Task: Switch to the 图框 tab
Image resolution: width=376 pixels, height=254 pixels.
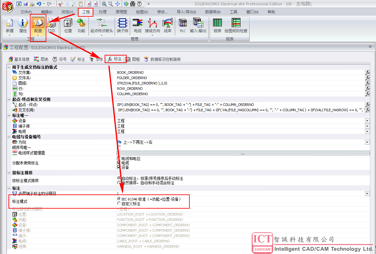Action: click(x=133, y=59)
